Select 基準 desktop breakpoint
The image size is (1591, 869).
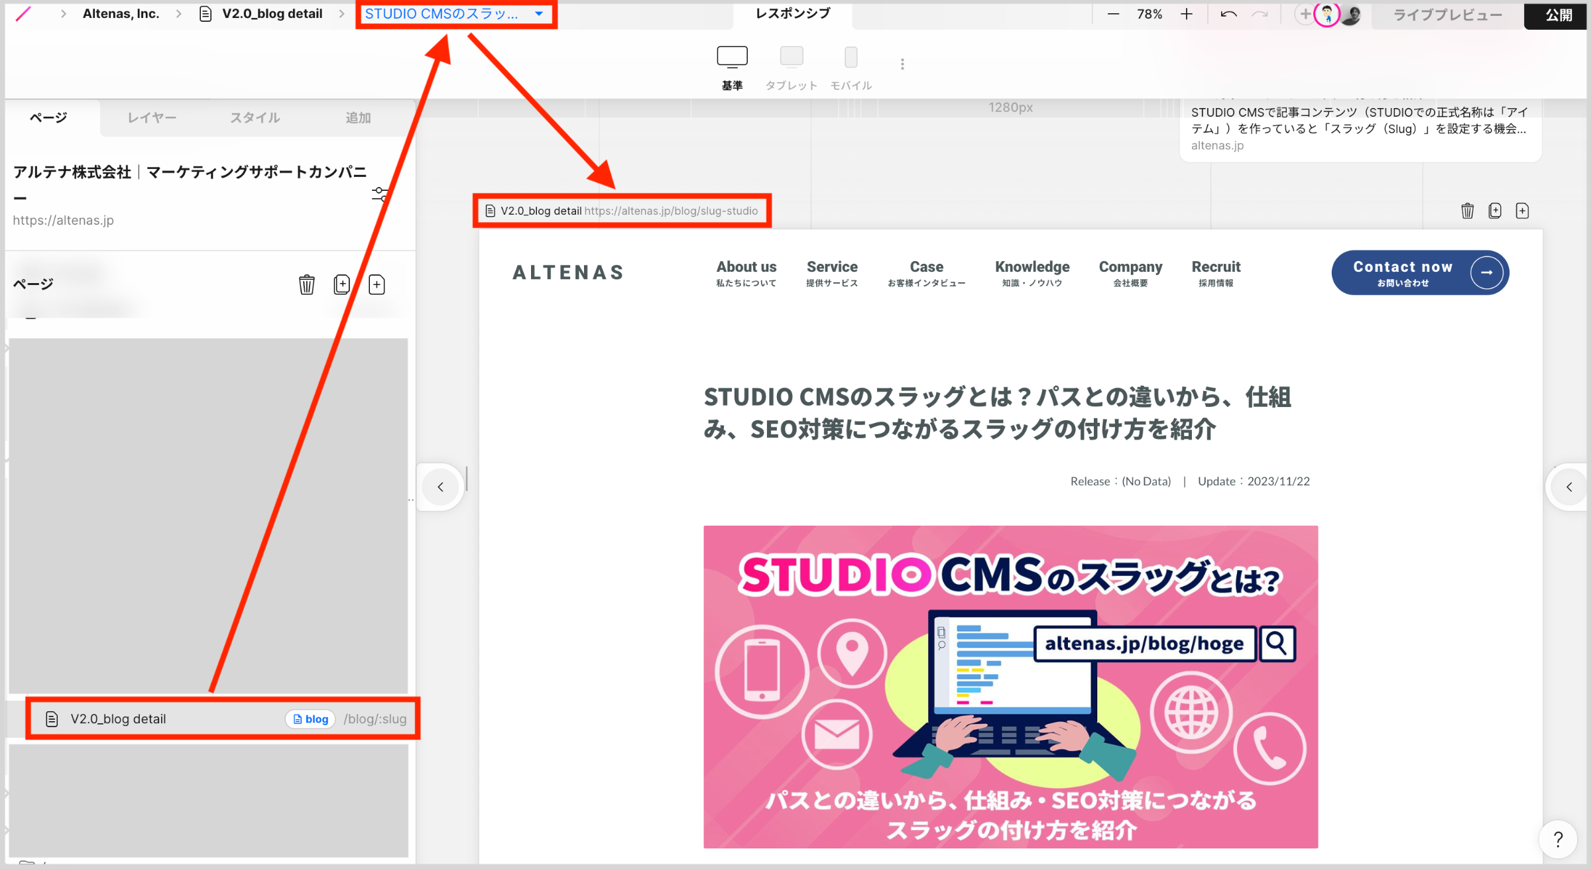pos(732,68)
